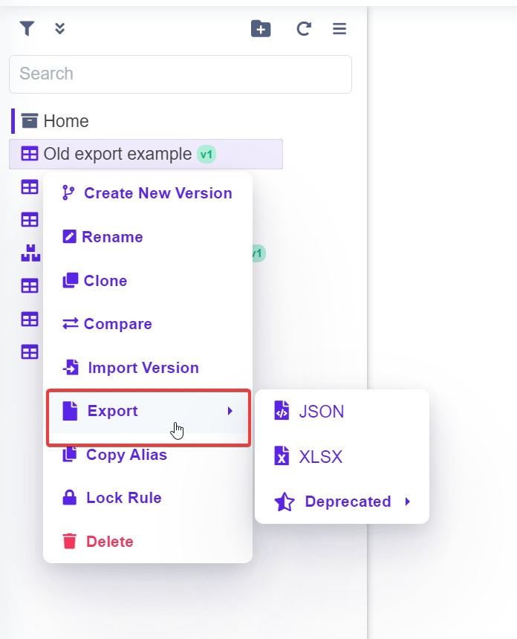Viewport: 517px width, 639px height.
Task: Click the Clone menu option
Action: 105,281
